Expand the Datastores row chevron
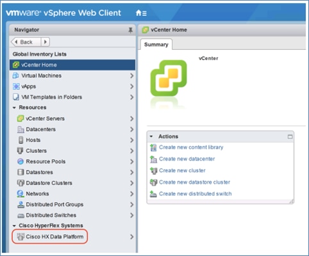This screenshot has height=256, width=309. [x=132, y=172]
